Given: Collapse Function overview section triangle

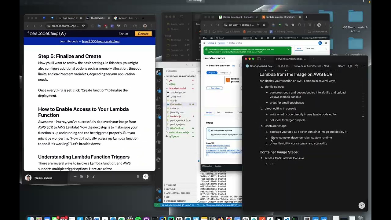Looking at the screenshot, I should point(207,66).
